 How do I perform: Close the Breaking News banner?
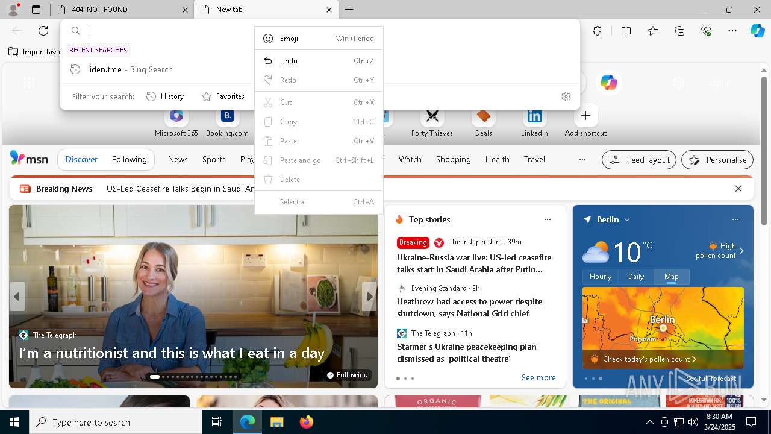[x=738, y=189]
